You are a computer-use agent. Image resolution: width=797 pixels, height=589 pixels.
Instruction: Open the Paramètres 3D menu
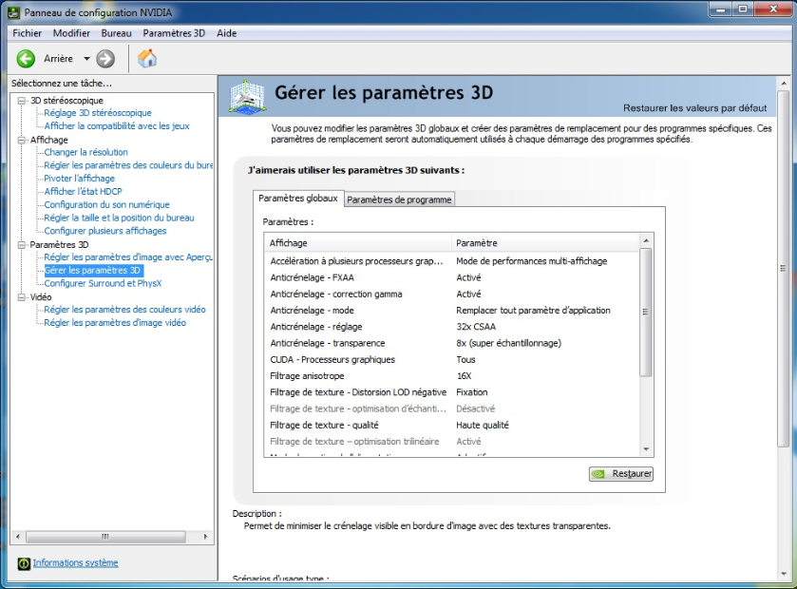[x=173, y=32]
